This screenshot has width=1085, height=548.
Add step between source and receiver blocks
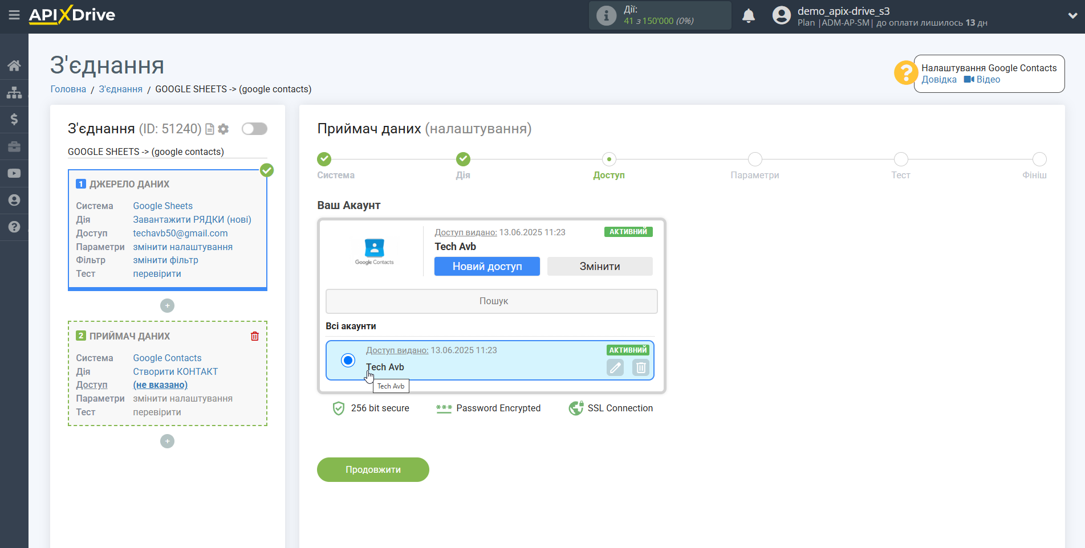pos(167,306)
